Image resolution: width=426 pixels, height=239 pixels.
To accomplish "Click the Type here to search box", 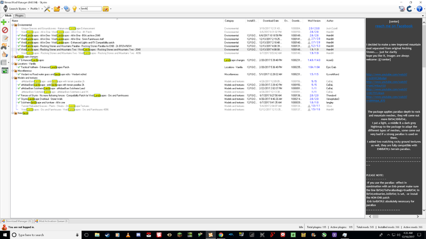I will (46, 235).
